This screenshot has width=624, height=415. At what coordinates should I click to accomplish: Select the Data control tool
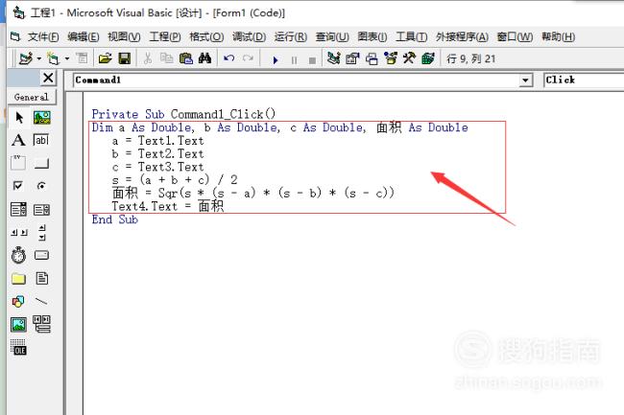click(x=42, y=324)
